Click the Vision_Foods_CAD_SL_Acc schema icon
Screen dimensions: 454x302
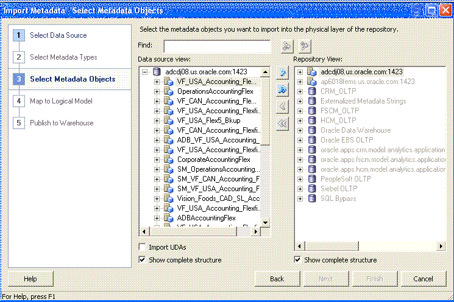pos(169,198)
